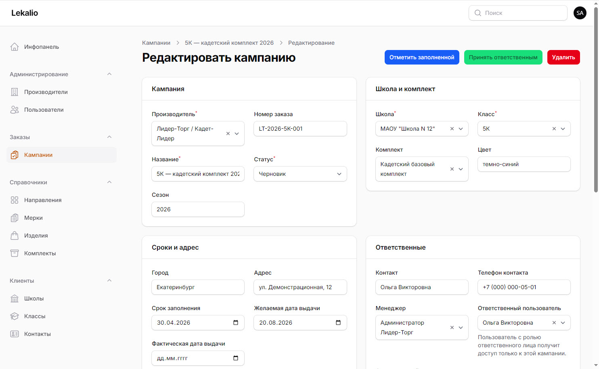This screenshot has height=369, width=599.
Task: Click the Мерки clipboard icon
Action: point(15,218)
